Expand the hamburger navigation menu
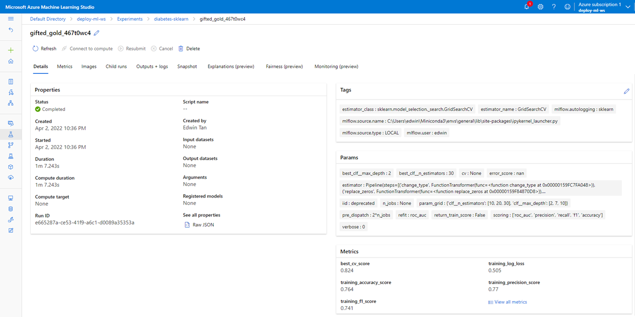The height and width of the screenshot is (317, 635). coord(11,19)
